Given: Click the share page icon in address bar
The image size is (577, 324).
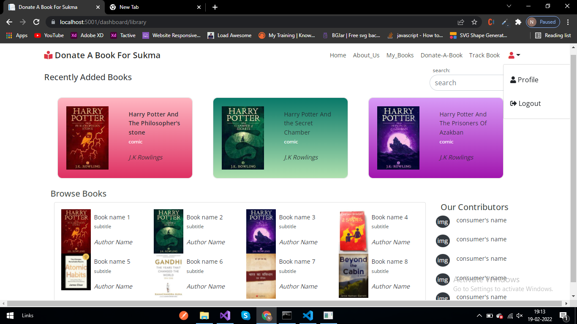Looking at the screenshot, I should point(461,22).
